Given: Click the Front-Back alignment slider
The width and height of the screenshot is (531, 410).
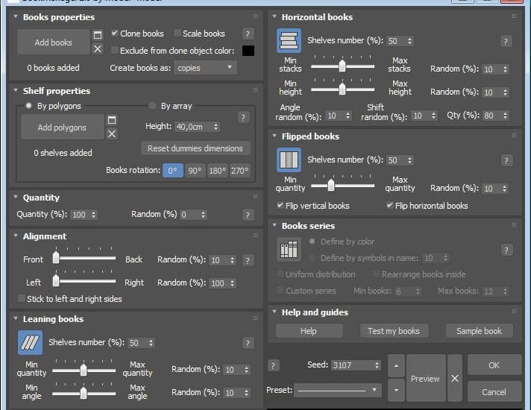Looking at the screenshot, I should pos(84,259).
